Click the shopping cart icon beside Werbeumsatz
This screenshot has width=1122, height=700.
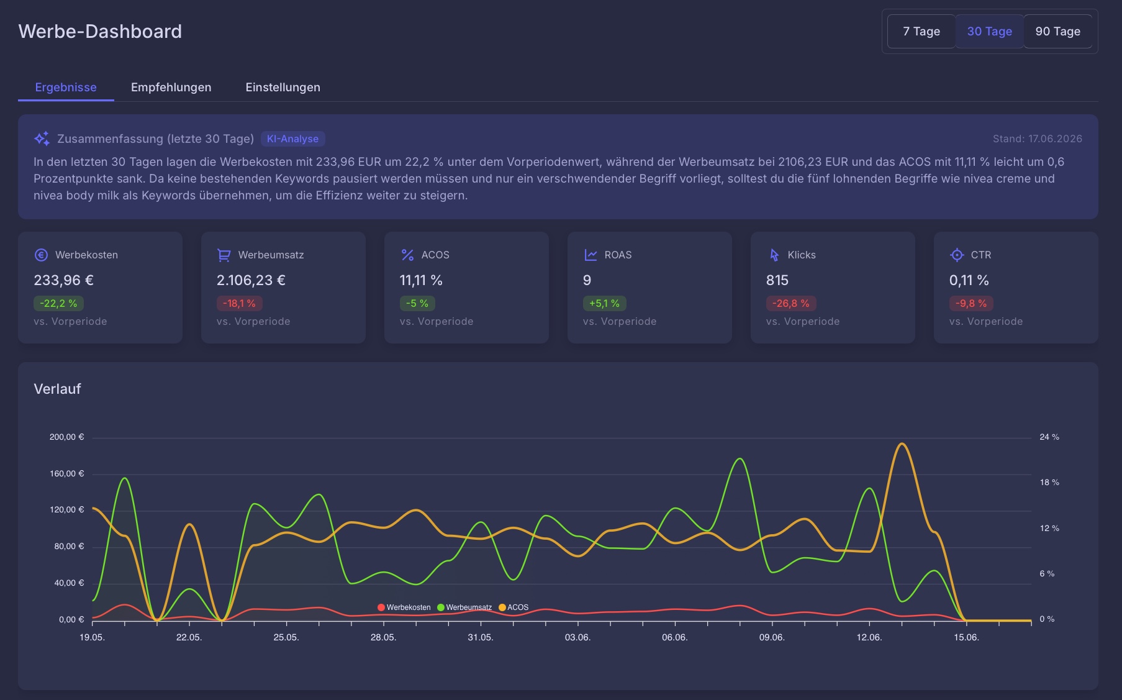click(224, 255)
